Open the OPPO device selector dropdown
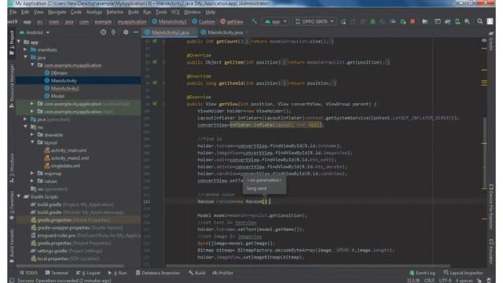This screenshot has width=503, height=283. click(314, 21)
